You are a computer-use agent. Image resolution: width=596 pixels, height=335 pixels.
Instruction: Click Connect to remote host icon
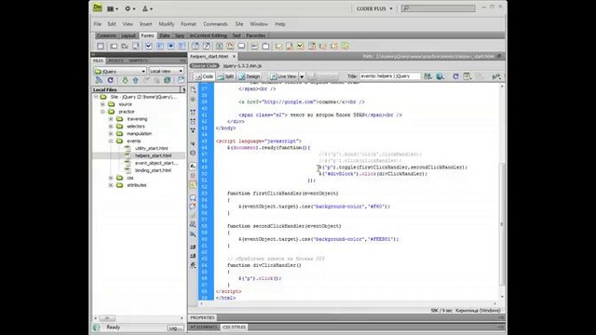click(100, 80)
